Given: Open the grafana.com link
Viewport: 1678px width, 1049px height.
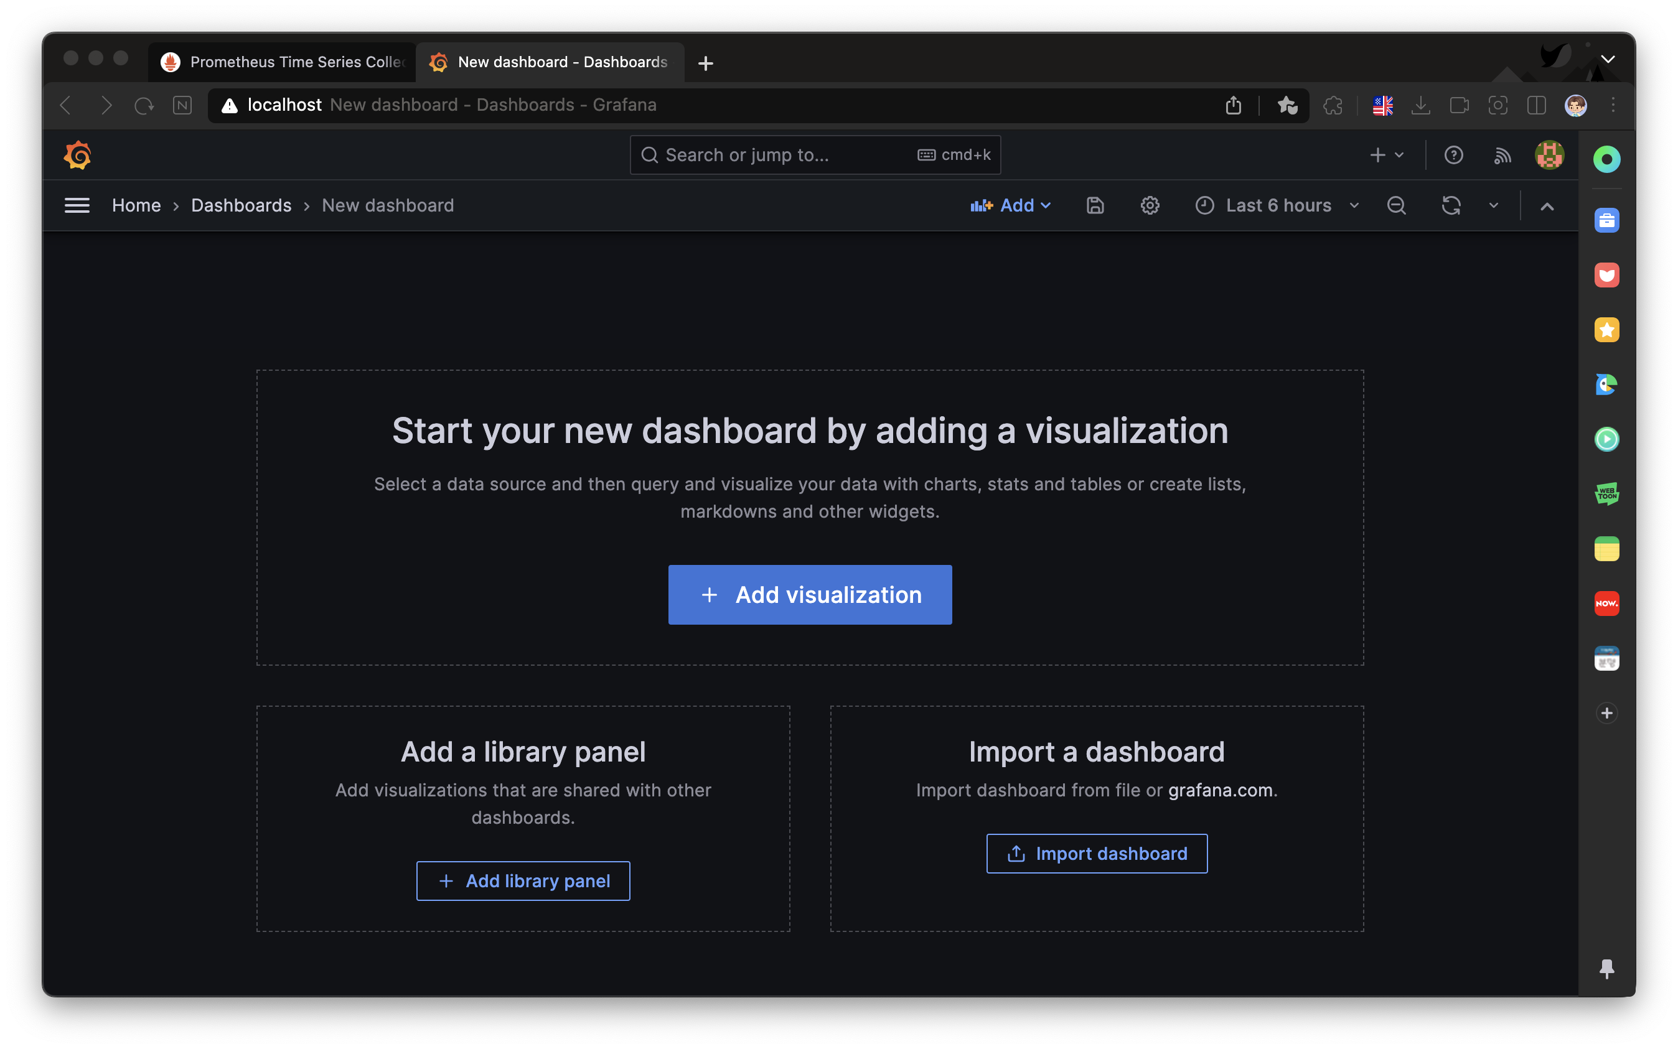Looking at the screenshot, I should tap(1220, 790).
